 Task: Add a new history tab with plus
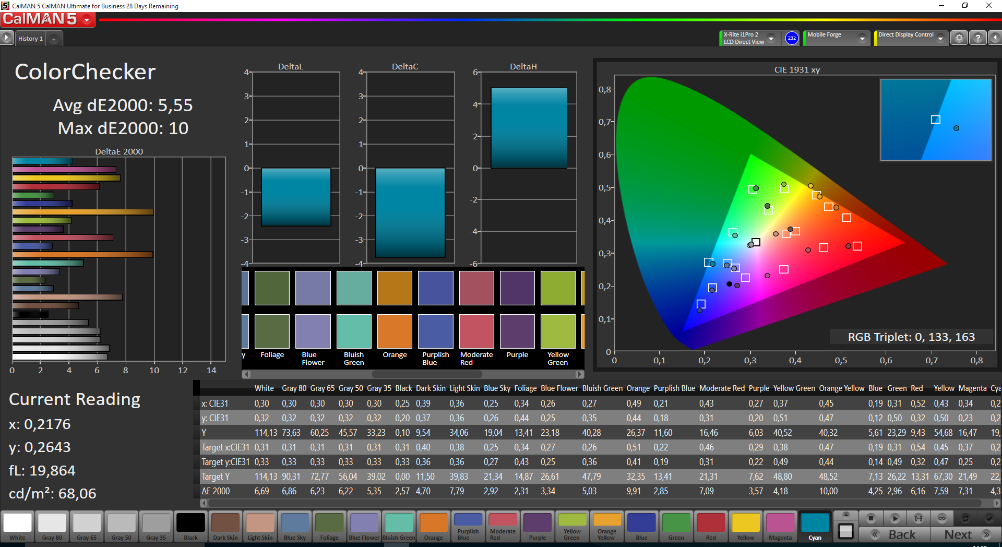coord(54,39)
